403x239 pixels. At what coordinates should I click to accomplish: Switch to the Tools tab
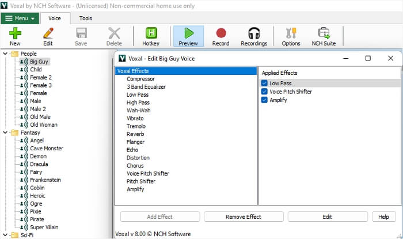point(85,18)
